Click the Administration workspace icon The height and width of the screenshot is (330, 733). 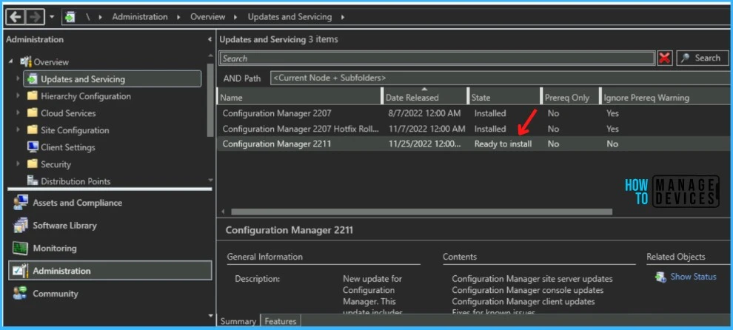[20, 271]
